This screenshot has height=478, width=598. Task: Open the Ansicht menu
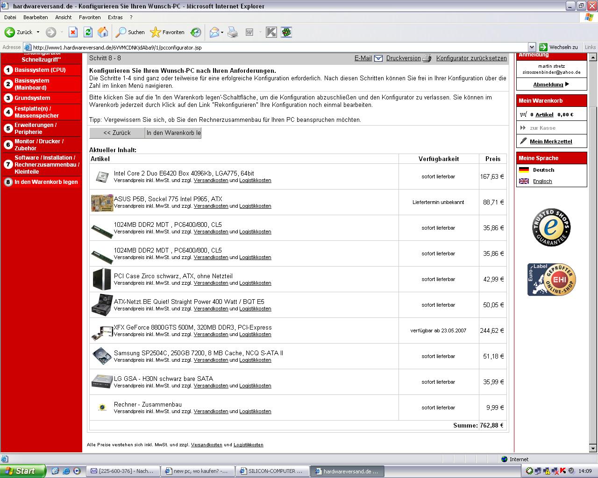click(x=64, y=17)
